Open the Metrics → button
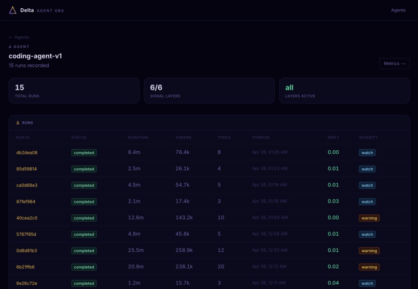Viewport: 418px width, 289px height. point(394,64)
